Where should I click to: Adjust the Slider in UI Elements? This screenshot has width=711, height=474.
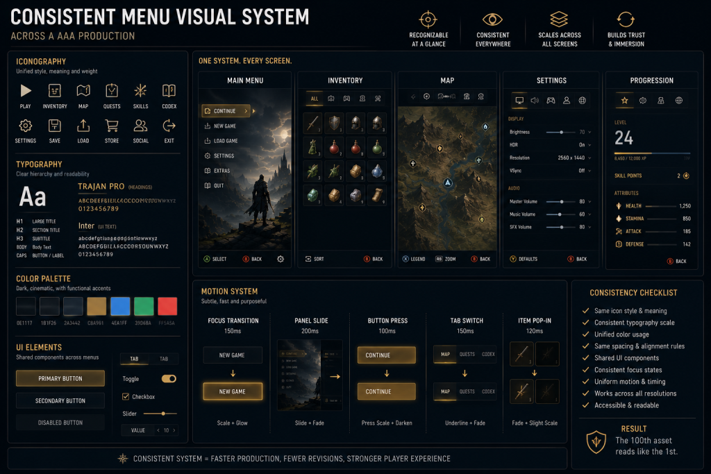pos(160,414)
